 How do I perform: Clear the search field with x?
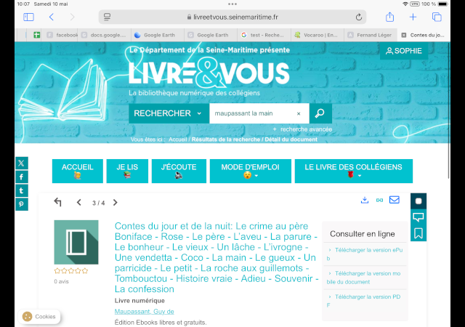pos(299,113)
